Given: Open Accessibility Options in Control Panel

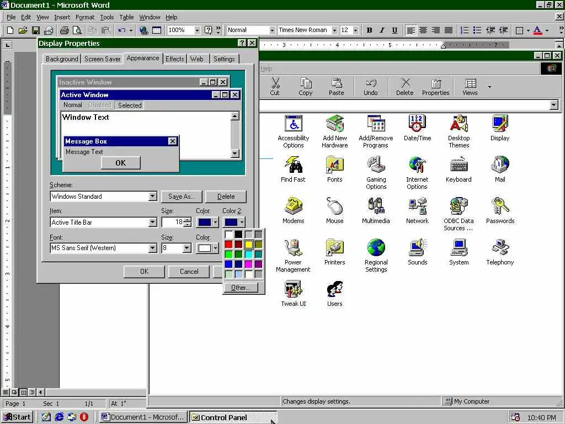Looking at the screenshot, I should click(x=294, y=131).
